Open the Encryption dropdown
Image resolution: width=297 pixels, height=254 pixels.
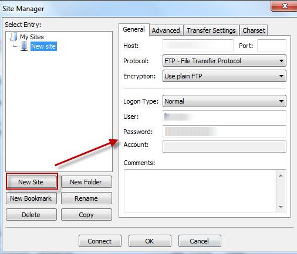tap(224, 76)
